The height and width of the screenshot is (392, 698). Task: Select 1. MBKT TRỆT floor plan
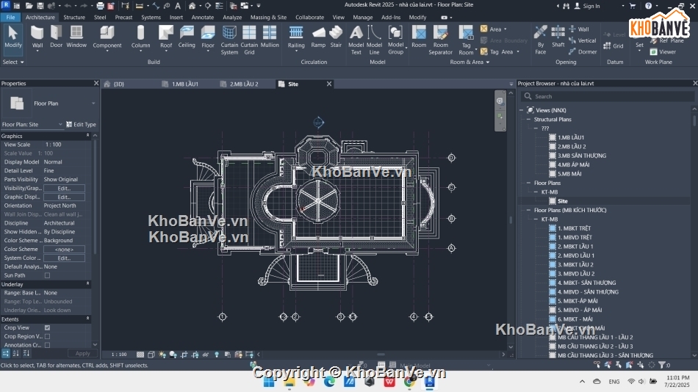[575, 228]
